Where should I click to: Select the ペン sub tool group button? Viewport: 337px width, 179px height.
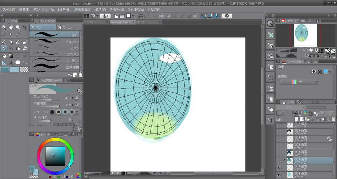42,27
